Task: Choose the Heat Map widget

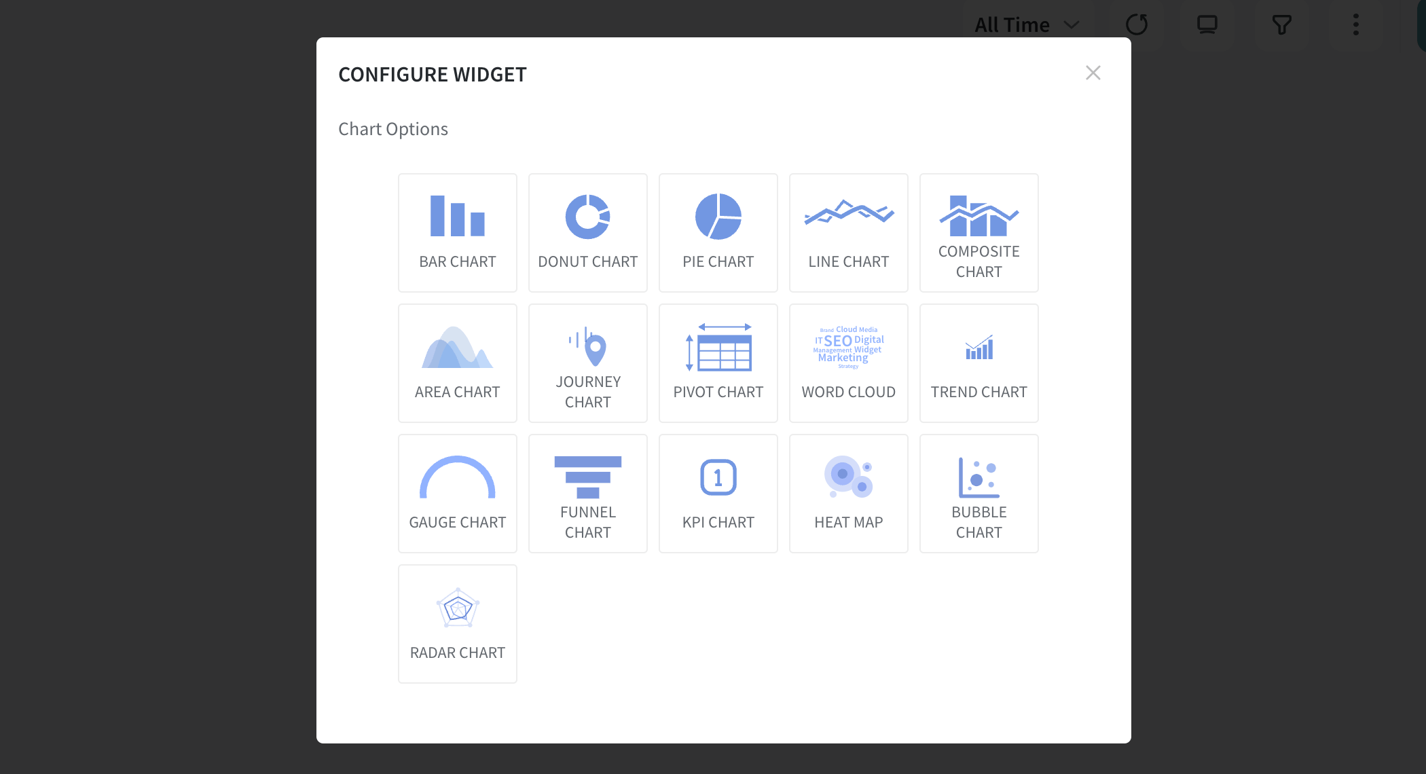Action: 849,494
